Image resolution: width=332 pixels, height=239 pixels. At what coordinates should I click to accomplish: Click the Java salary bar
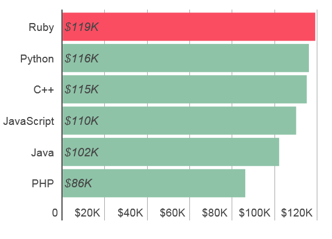pos(171,152)
